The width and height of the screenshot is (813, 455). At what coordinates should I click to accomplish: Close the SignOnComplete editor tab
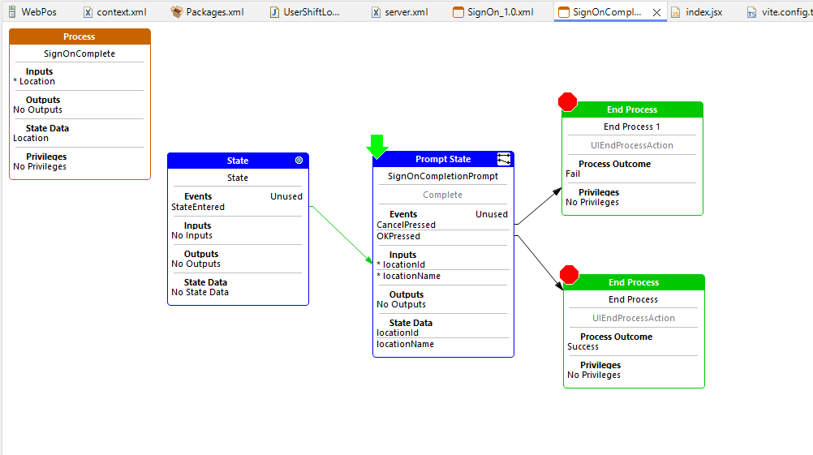[x=656, y=12]
